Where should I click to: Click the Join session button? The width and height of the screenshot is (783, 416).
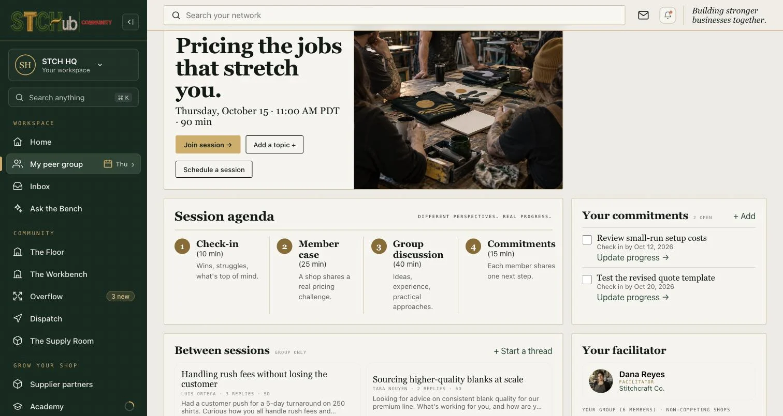208,145
